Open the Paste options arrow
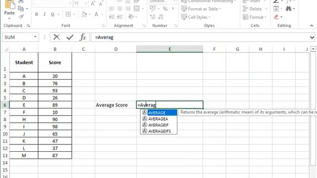This screenshot has width=317, height=178. [9, 18]
